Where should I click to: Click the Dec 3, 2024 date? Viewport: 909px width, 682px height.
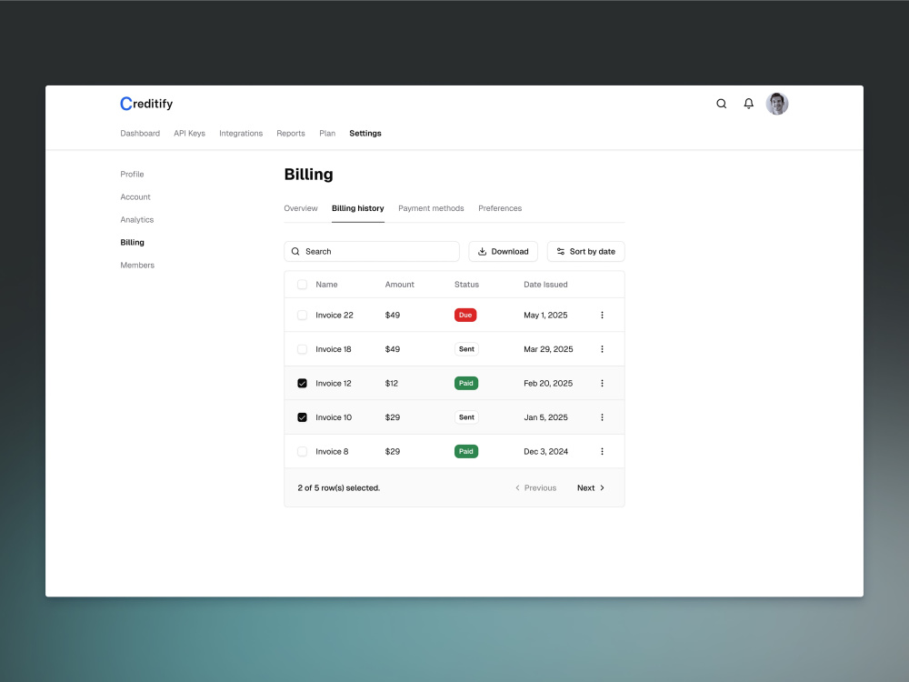(x=545, y=451)
